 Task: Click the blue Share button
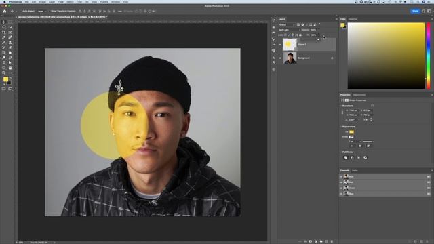(x=415, y=11)
